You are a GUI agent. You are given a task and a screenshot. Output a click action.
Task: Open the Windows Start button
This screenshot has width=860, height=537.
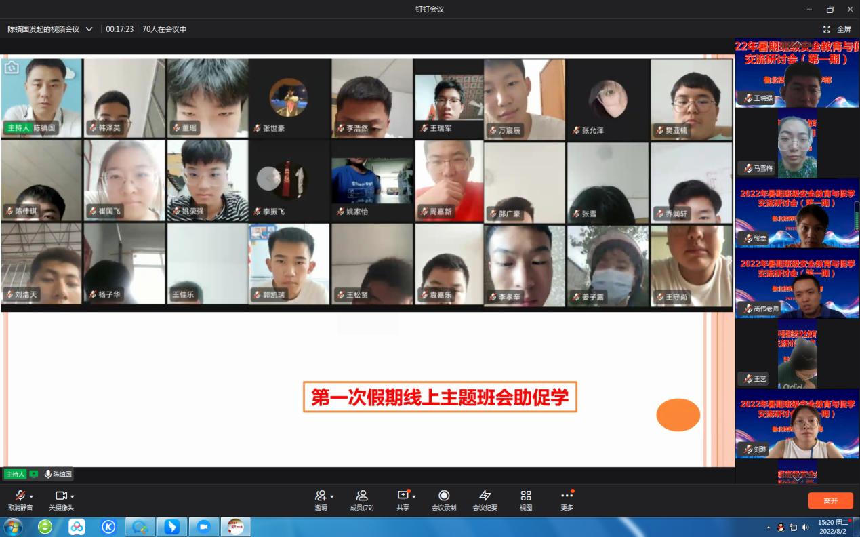(x=13, y=527)
